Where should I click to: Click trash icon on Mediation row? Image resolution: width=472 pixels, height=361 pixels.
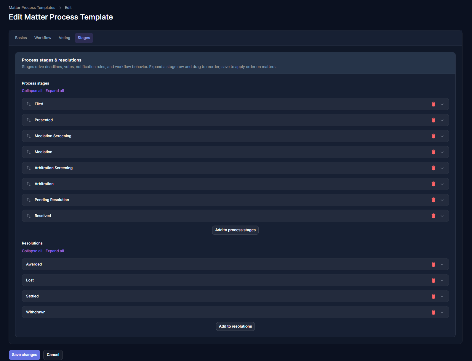(433, 152)
